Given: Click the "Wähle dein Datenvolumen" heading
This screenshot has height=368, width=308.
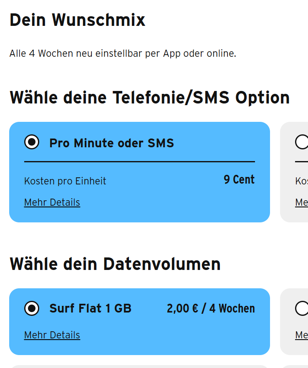Looking at the screenshot, I should 115,264.
